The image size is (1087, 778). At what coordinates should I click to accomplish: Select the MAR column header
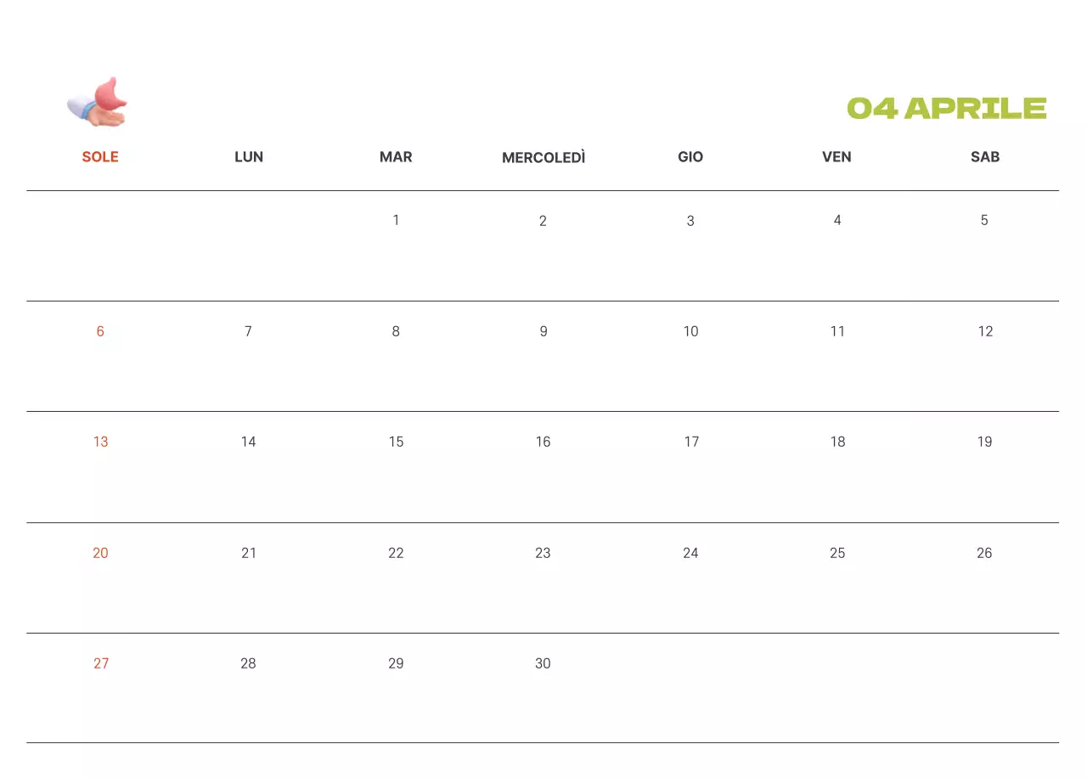click(x=396, y=157)
